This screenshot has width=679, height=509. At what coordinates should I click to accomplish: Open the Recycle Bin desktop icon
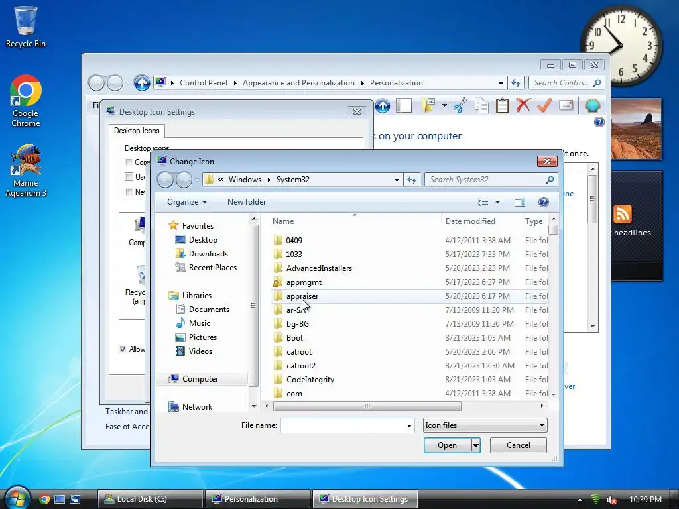point(26,26)
